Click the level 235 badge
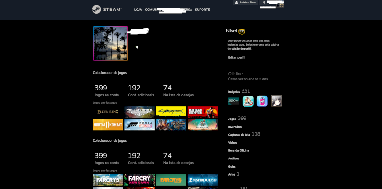The image size is (382, 189). [242, 31]
